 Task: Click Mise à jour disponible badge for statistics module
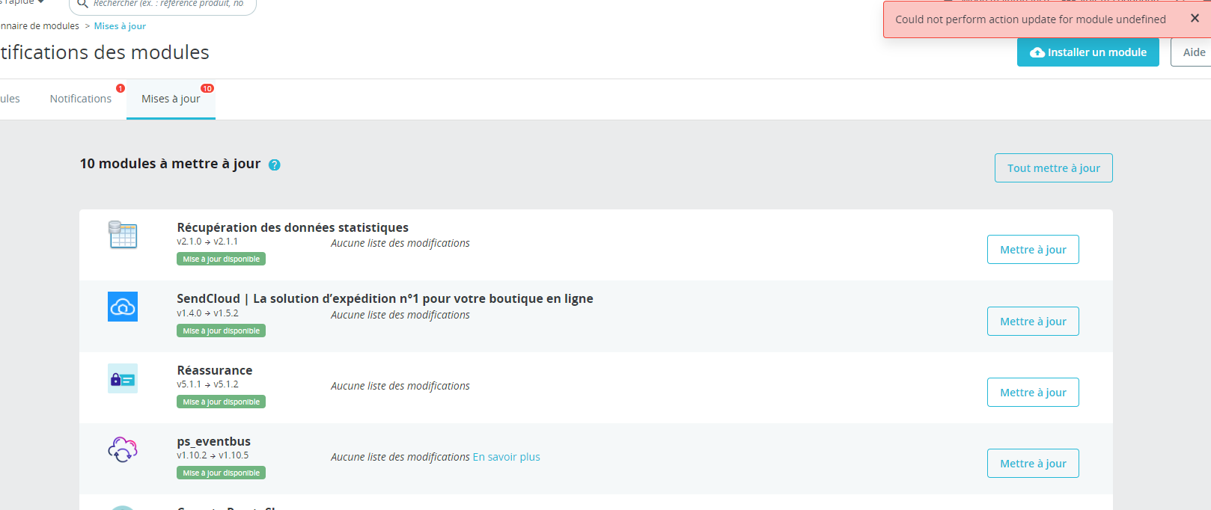[222, 259]
